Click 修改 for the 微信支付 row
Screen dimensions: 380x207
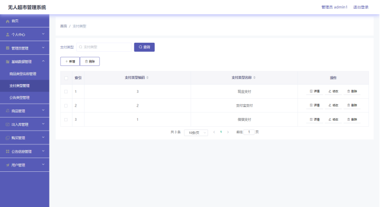coord(333,120)
